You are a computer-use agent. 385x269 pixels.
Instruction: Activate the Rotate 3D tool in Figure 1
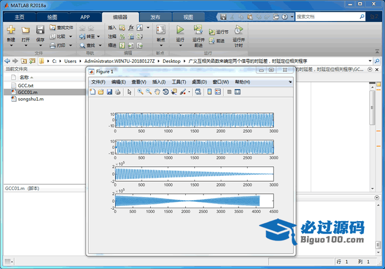point(165,92)
